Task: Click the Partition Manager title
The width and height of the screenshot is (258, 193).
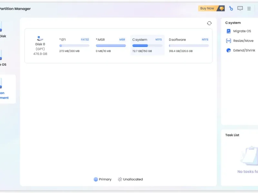Action: [x=15, y=9]
